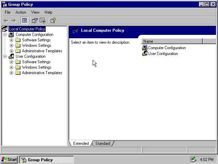Click the Forward arrow toolbar button
218x164 pixels.
click(14, 20)
